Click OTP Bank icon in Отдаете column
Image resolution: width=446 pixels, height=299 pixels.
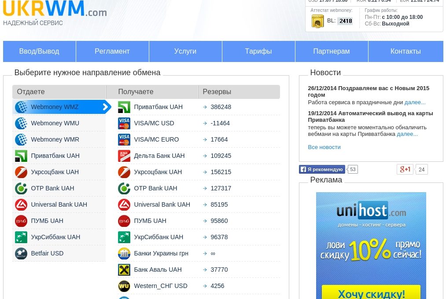tap(21, 188)
